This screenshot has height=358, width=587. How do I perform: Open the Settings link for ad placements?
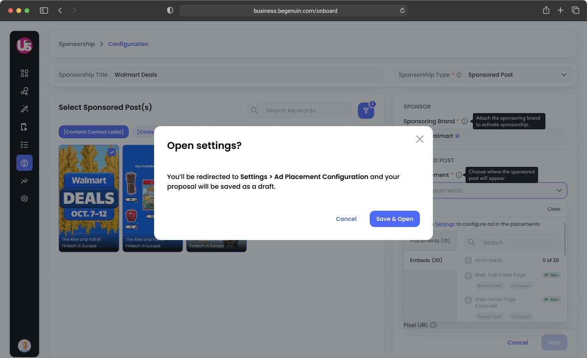(445, 224)
